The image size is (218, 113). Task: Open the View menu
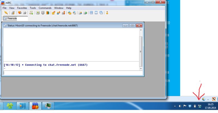[x=12, y=8]
